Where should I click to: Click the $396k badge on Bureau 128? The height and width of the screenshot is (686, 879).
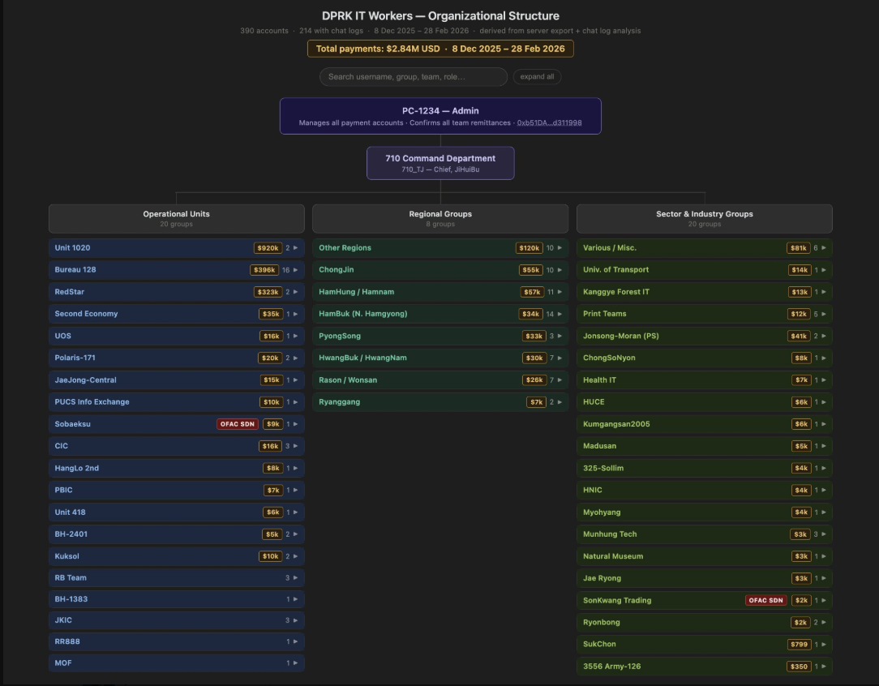click(264, 270)
